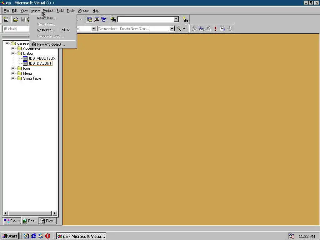Click the WizardBar magic wand icon
This screenshot has width=320, height=240.
179,29
